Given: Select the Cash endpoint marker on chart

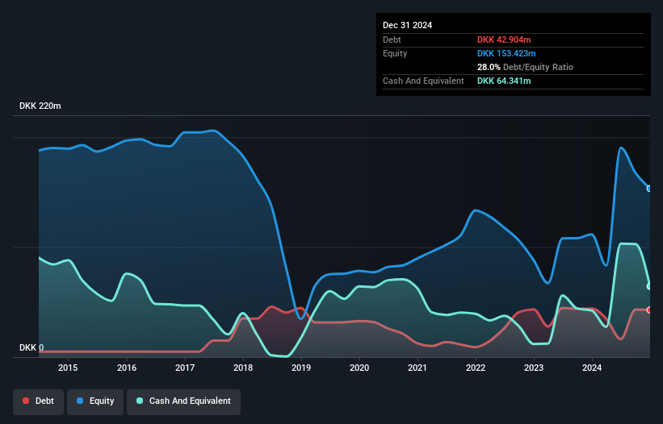Looking at the screenshot, I should point(649,286).
